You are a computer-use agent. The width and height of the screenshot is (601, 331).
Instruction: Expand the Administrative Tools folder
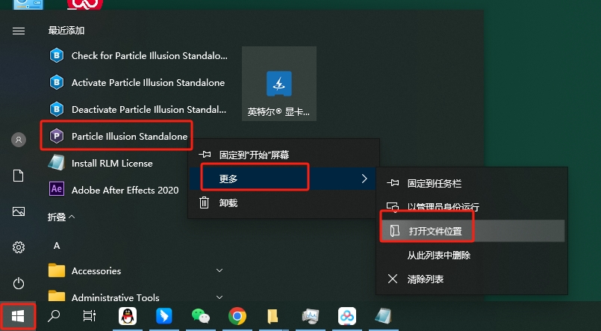135,297
